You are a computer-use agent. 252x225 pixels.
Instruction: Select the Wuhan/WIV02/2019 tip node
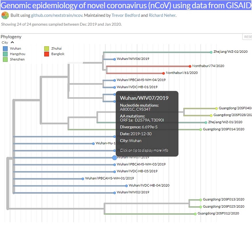[x=115, y=192]
